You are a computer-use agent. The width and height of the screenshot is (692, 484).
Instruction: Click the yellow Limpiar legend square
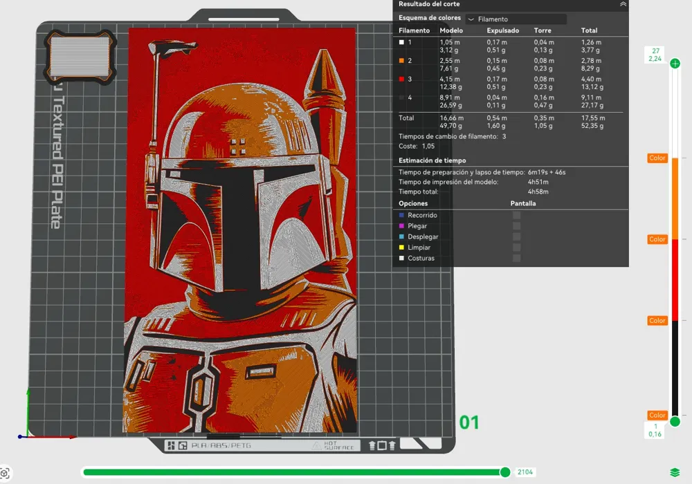pos(401,248)
